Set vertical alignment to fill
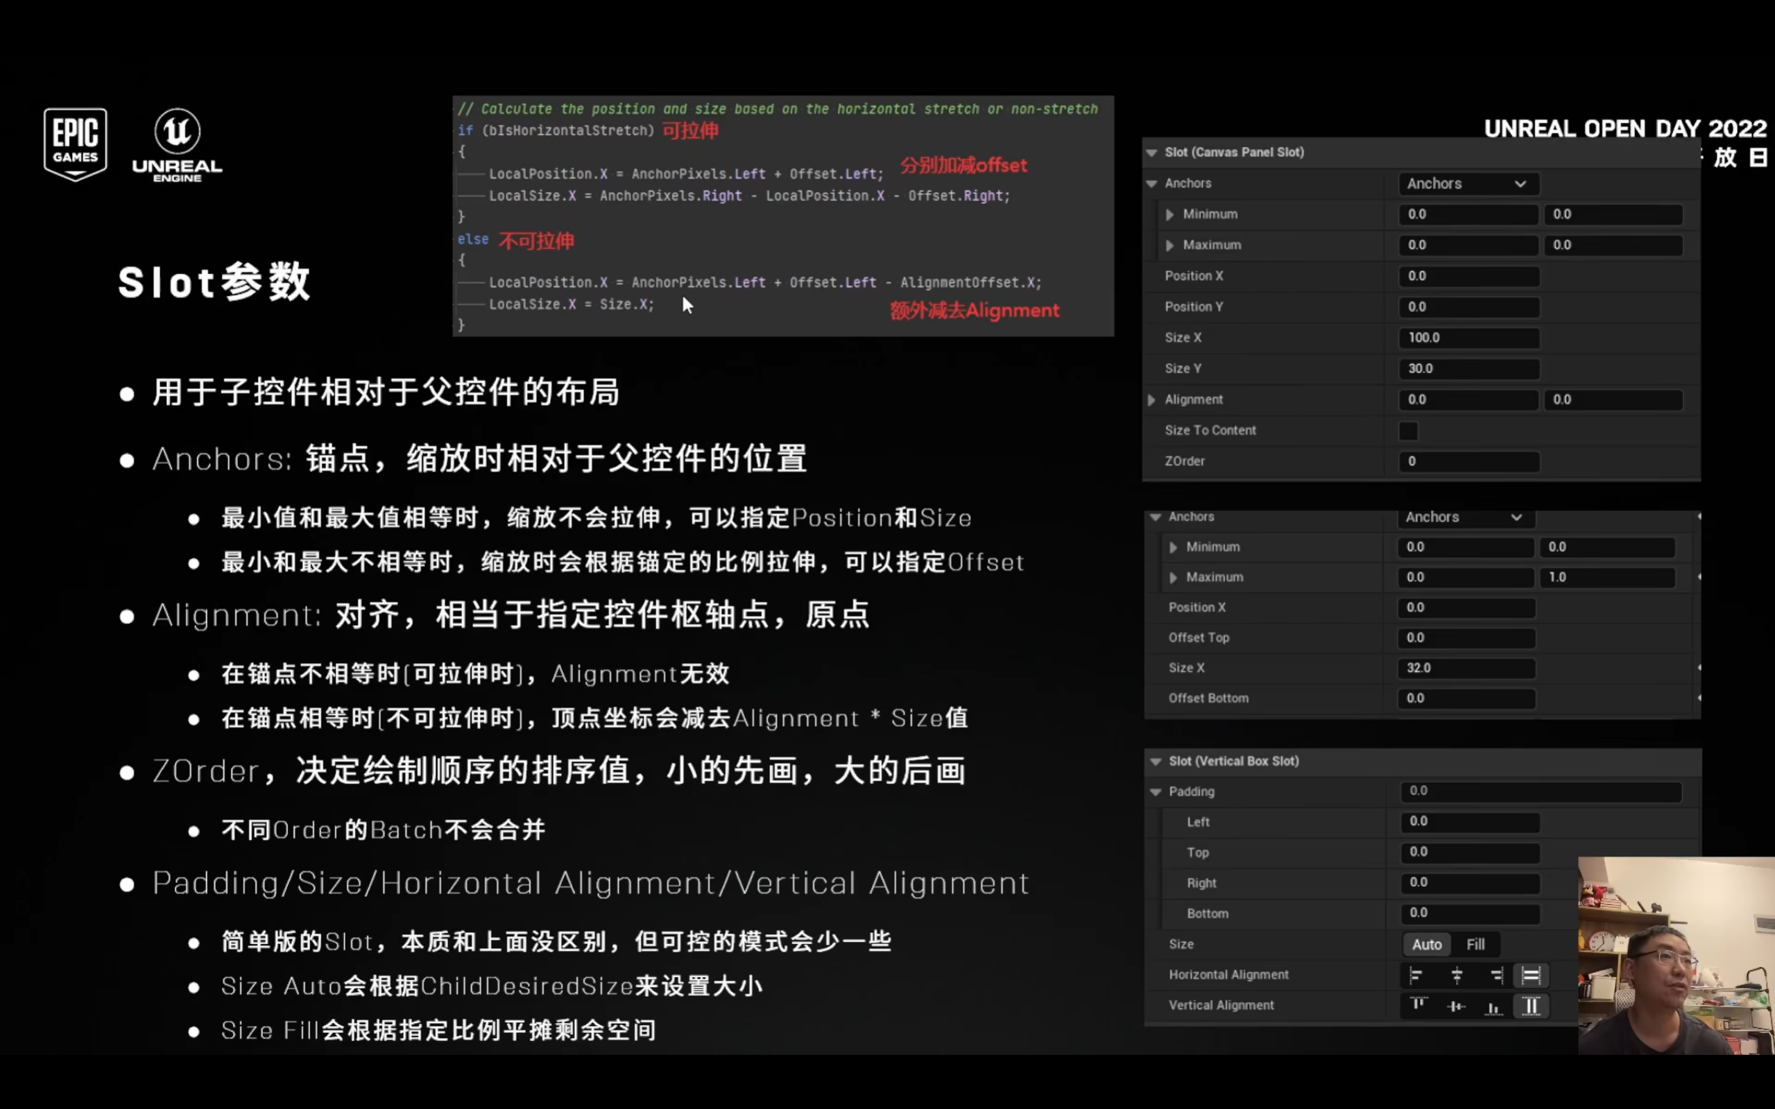The height and width of the screenshot is (1109, 1775). coord(1532,1006)
